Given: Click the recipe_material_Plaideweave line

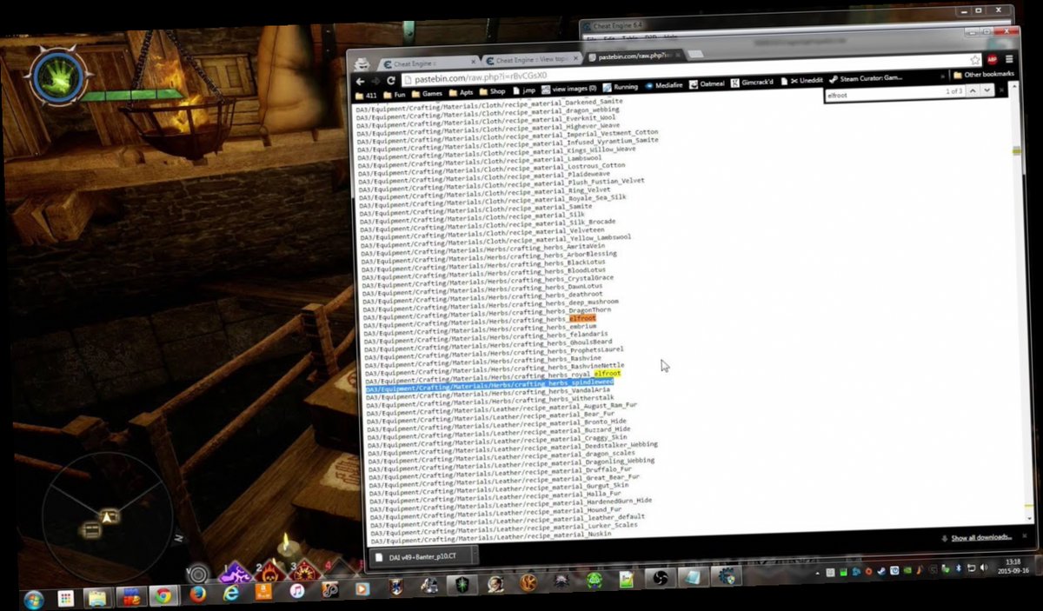Looking at the screenshot, I should (484, 176).
